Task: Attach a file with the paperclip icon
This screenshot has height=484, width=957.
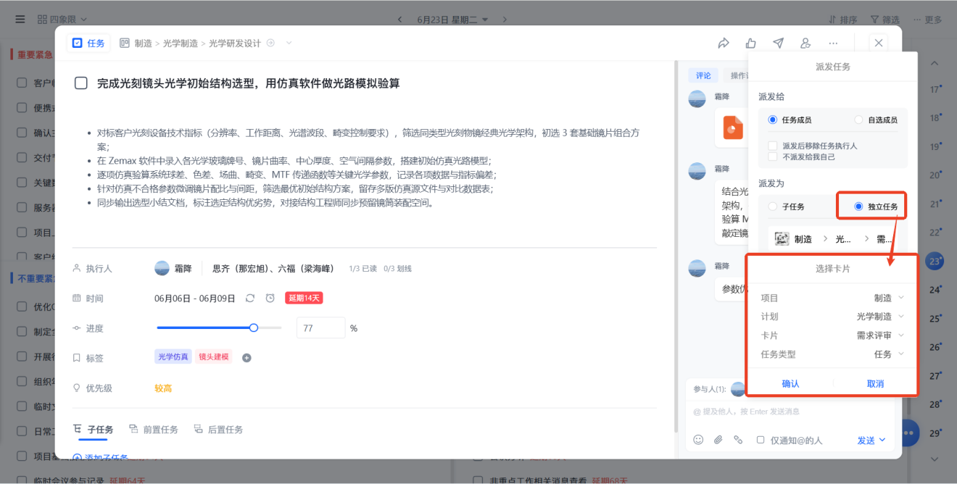Action: pos(718,440)
